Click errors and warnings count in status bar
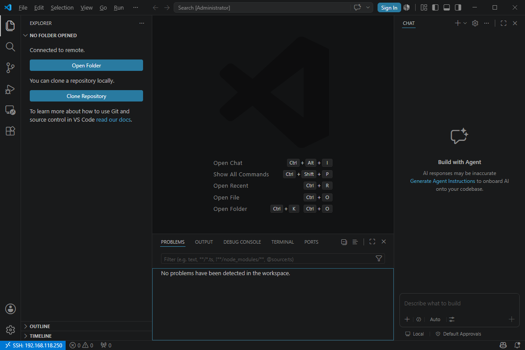Screen dimensions: 525x350 [81, 345]
